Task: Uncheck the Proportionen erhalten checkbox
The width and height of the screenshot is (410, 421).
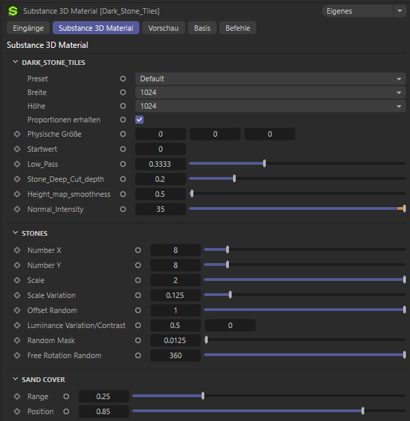Action: pyautogui.click(x=139, y=120)
